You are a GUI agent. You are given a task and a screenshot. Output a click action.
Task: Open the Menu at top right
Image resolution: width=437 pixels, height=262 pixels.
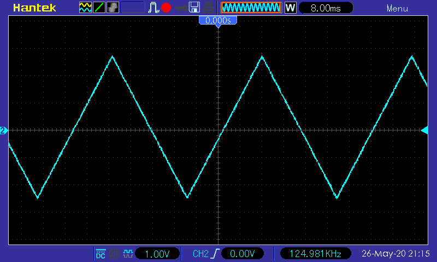(397, 8)
